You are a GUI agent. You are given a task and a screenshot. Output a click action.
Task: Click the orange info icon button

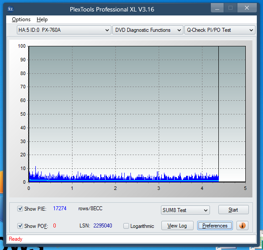pyautogui.click(x=242, y=226)
